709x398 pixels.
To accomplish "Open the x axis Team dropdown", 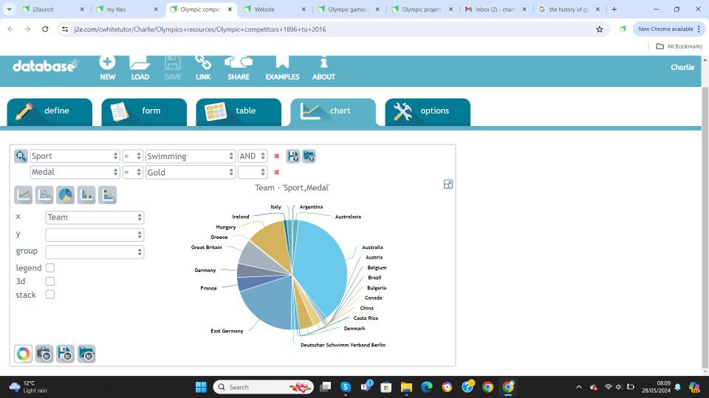I will [95, 217].
